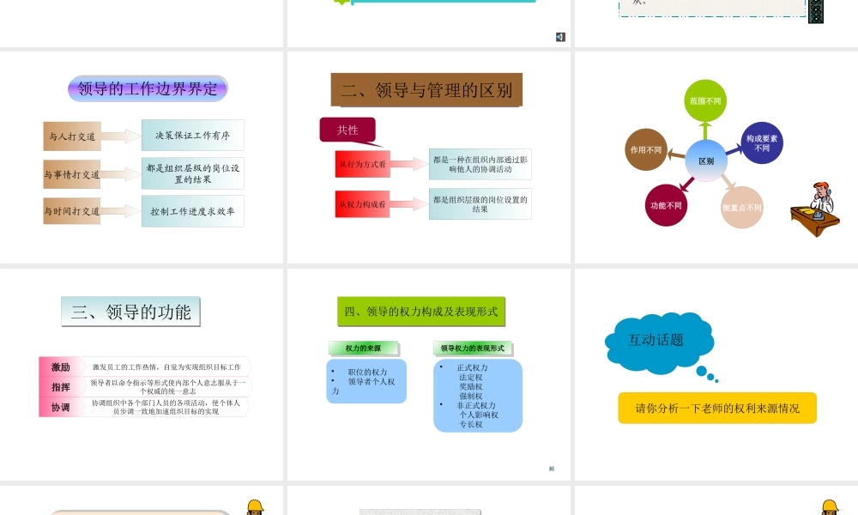
Task: Click the speaker audio icon on top slide
Action: pyautogui.click(x=560, y=37)
